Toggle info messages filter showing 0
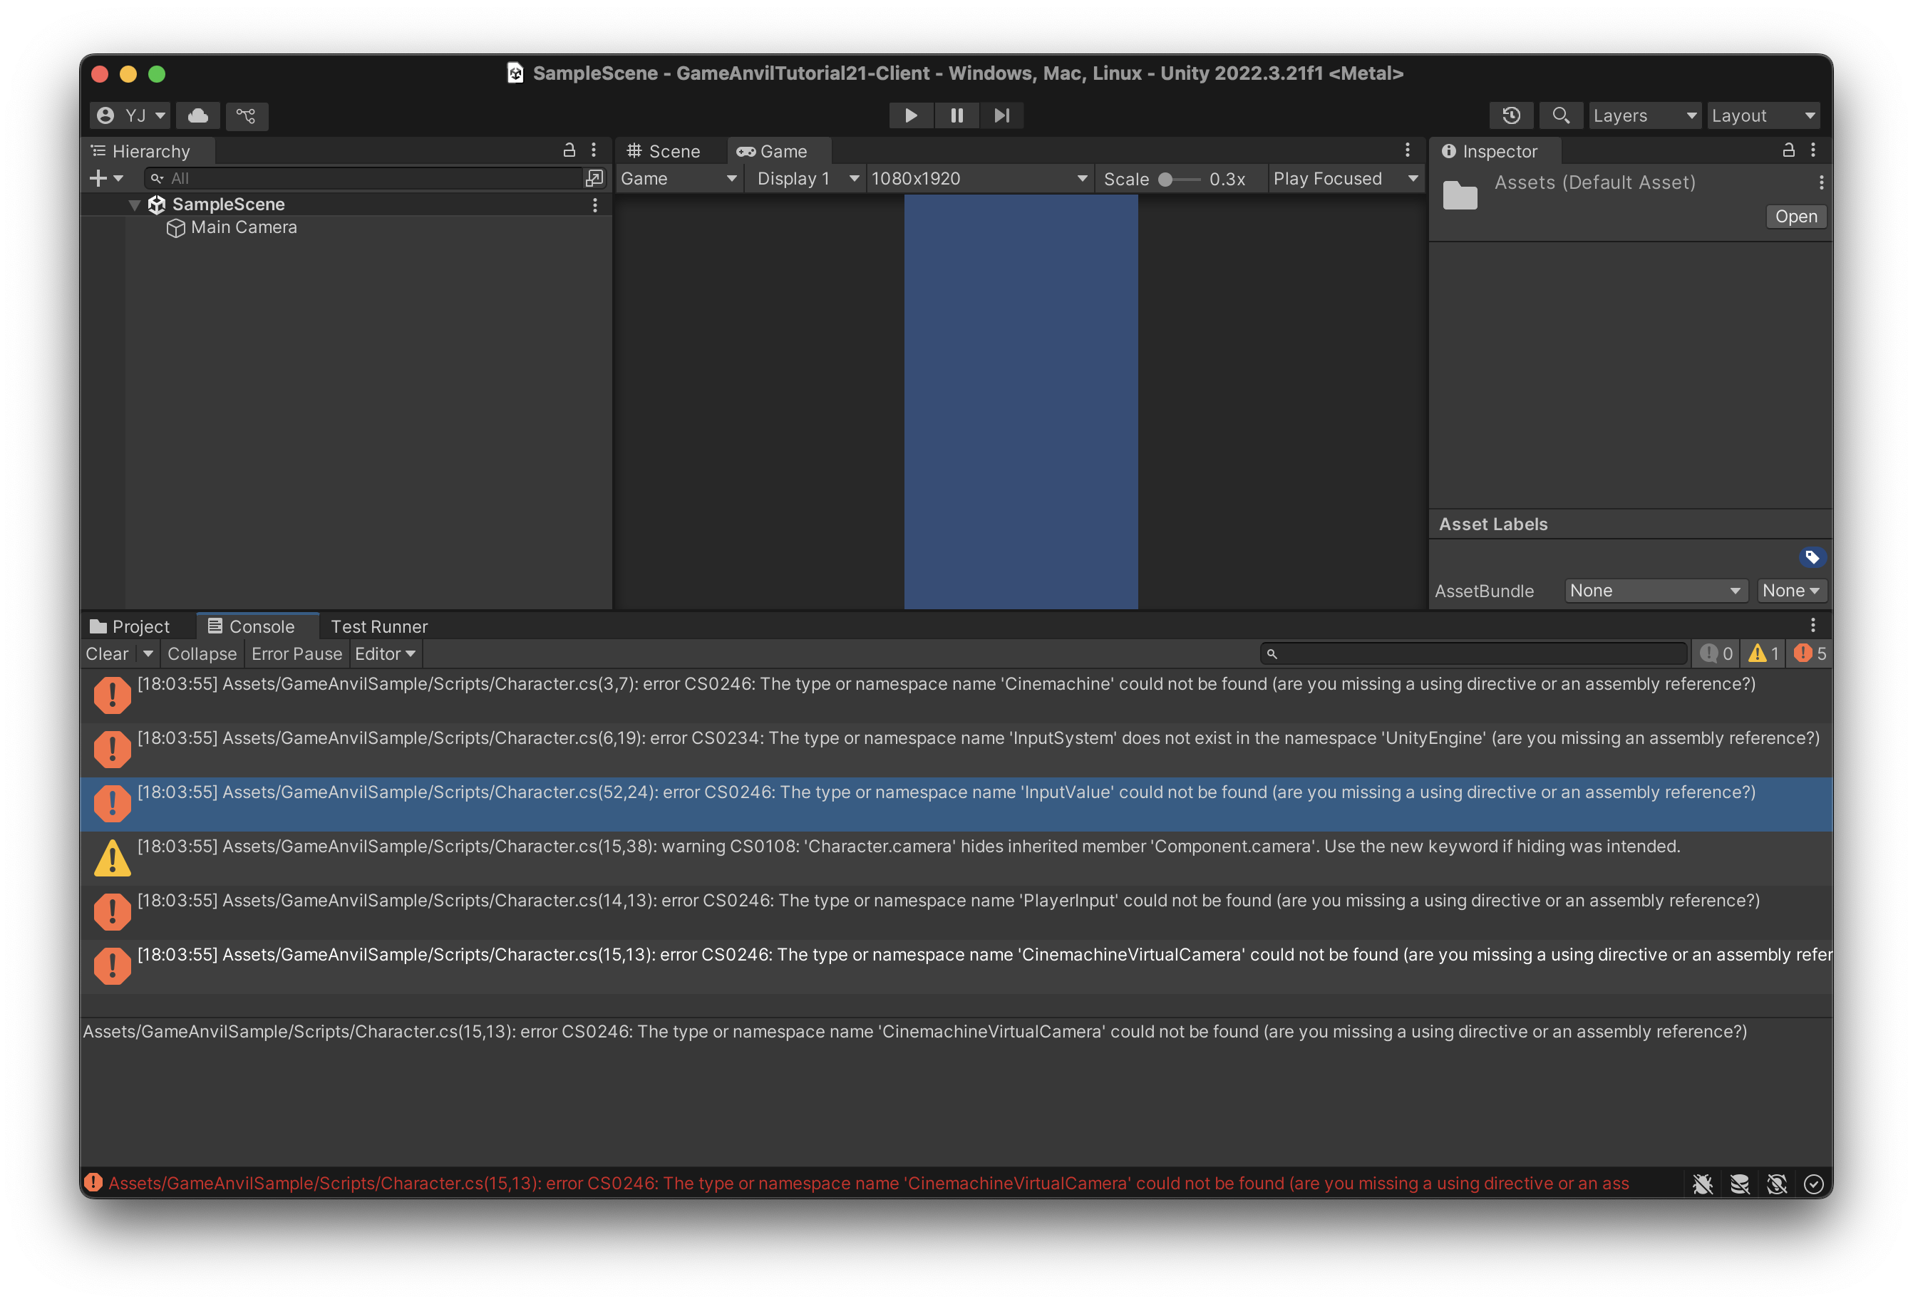 [1717, 654]
